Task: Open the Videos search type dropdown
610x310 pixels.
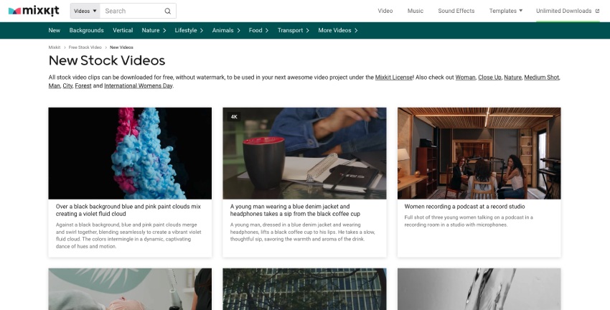Action: [x=85, y=11]
